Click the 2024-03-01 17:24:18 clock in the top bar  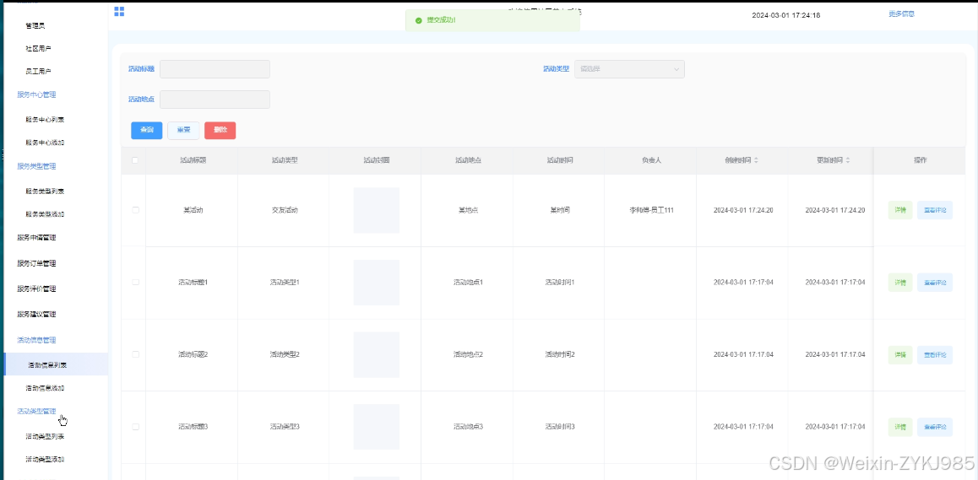coord(786,15)
